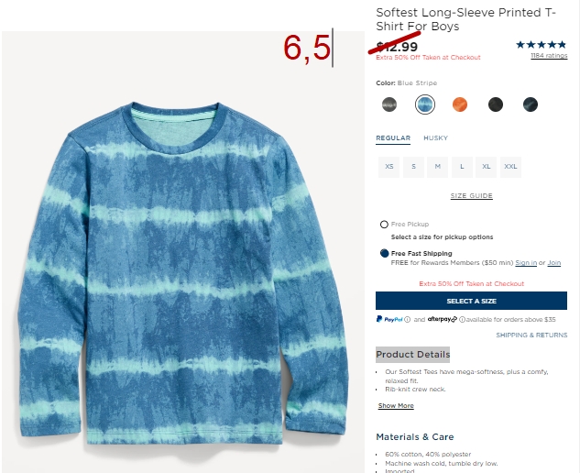Click the PayPal logo

point(389,319)
